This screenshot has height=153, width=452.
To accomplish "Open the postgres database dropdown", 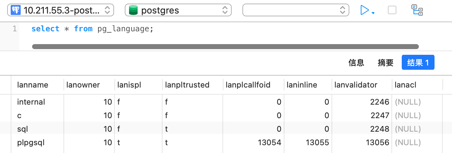I will (x=178, y=10).
